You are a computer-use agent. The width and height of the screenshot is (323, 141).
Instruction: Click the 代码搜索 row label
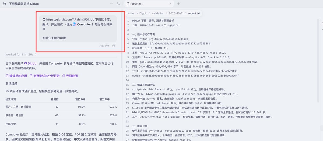[x=11, y=124]
